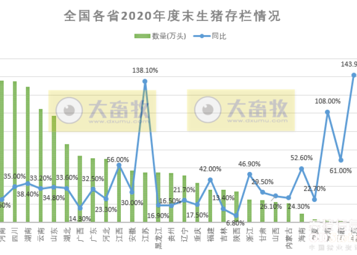Select the 138.10% data label
357x255 pixels.
145,70
